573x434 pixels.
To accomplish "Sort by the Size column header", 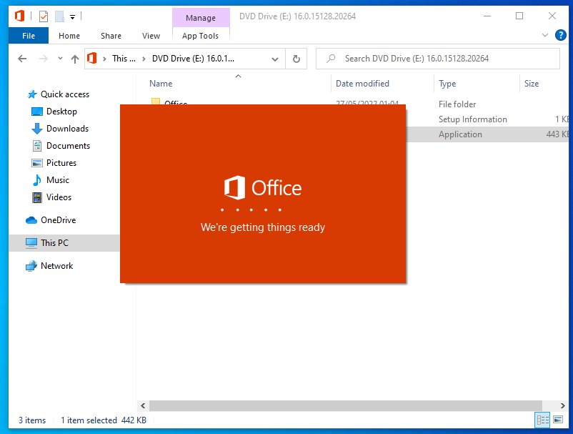I will (x=532, y=84).
